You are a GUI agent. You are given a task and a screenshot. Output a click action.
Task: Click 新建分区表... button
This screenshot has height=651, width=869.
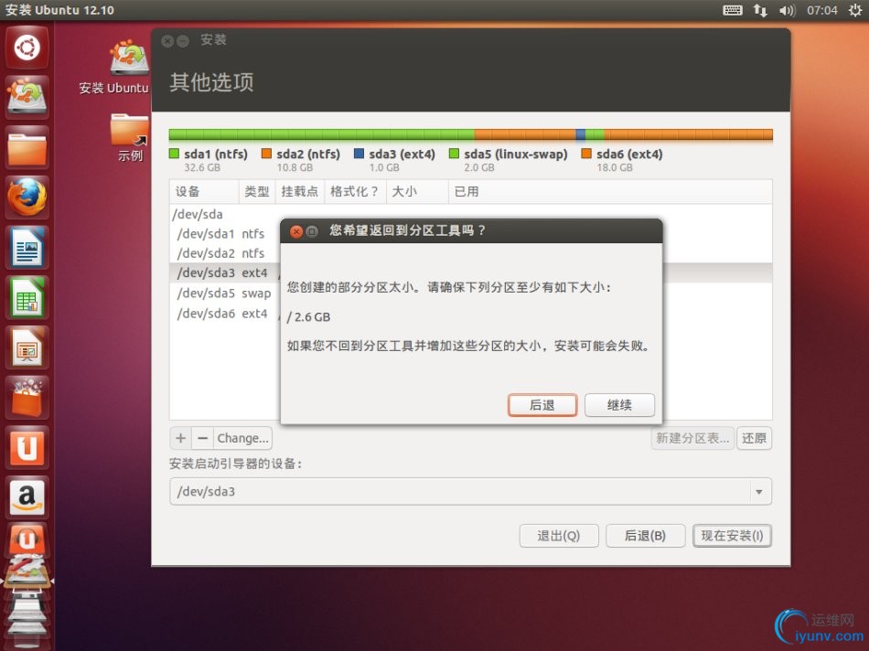tap(692, 438)
